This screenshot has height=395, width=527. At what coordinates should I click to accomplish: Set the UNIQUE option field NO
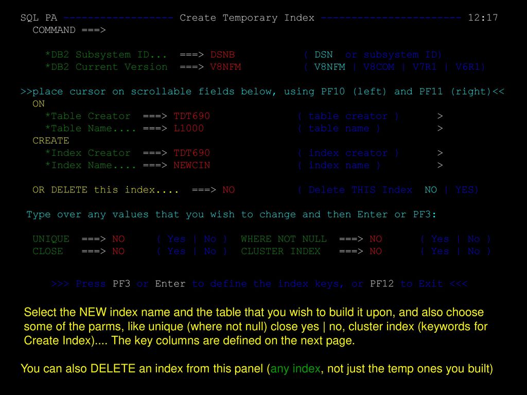pos(118,239)
